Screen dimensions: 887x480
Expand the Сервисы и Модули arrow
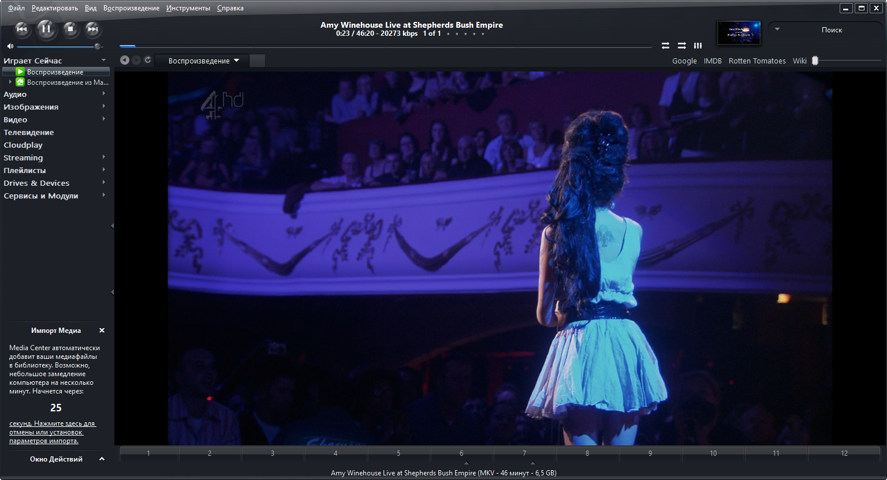click(x=104, y=195)
